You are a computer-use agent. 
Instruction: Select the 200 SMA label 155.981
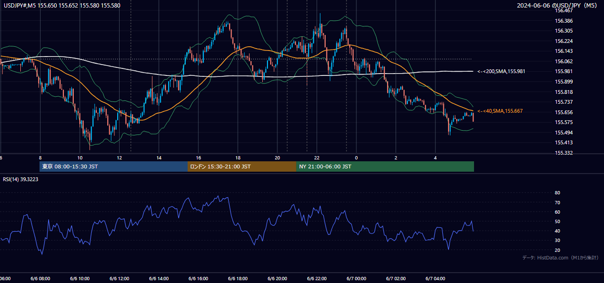[501, 71]
